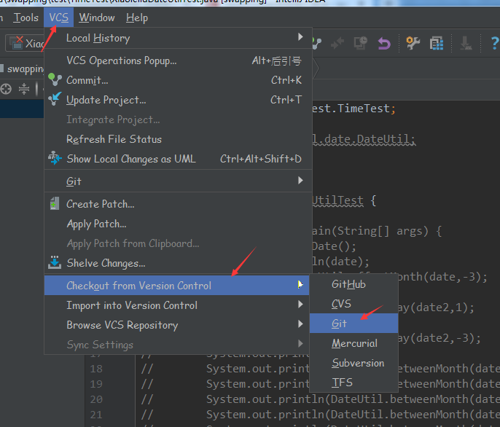Open Settings wrench toolbar icon
This screenshot has width=500, height=427.
pos(413,43)
